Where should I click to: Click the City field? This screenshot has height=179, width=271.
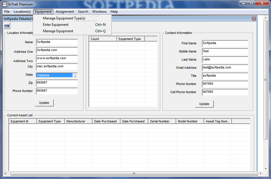(x=57, y=67)
